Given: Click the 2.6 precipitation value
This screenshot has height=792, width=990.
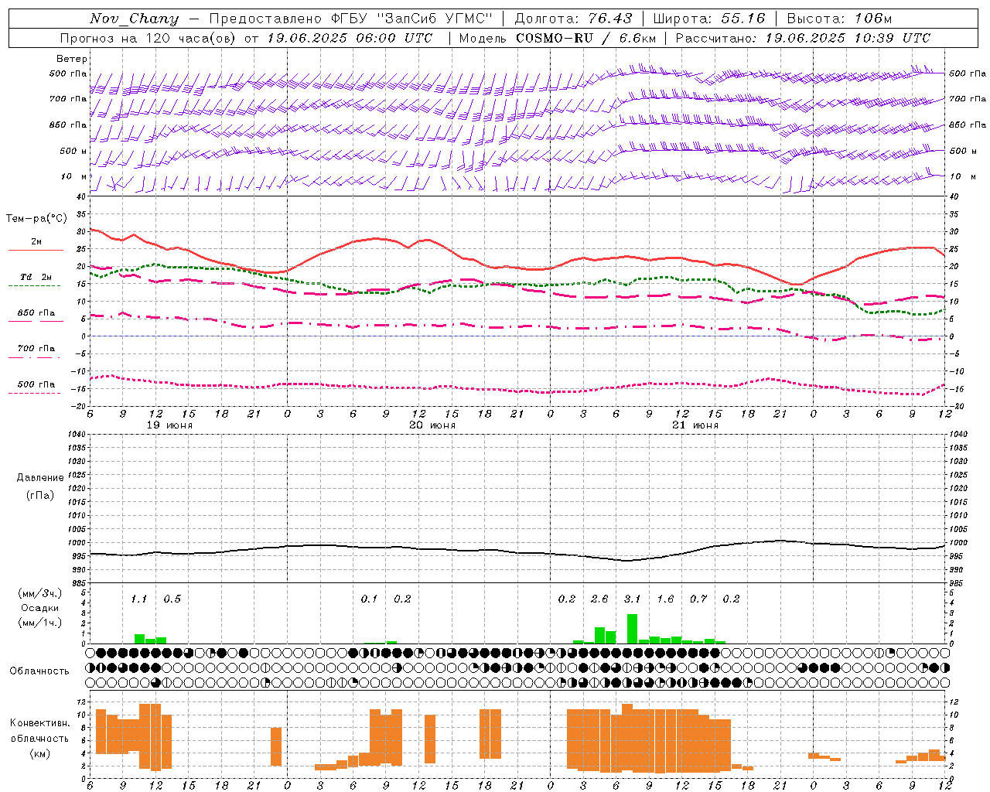Looking at the screenshot, I should click(599, 599).
